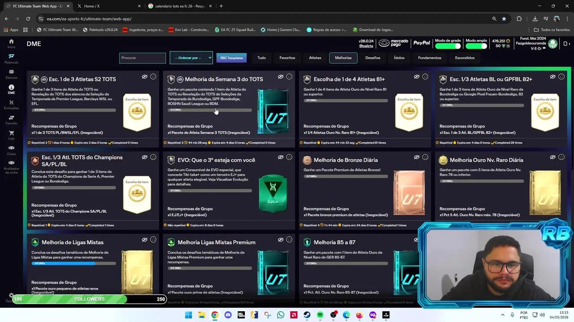Expand the Windows system tray hidden icons
Viewport: 574px width, 322px height.
click(x=502, y=315)
